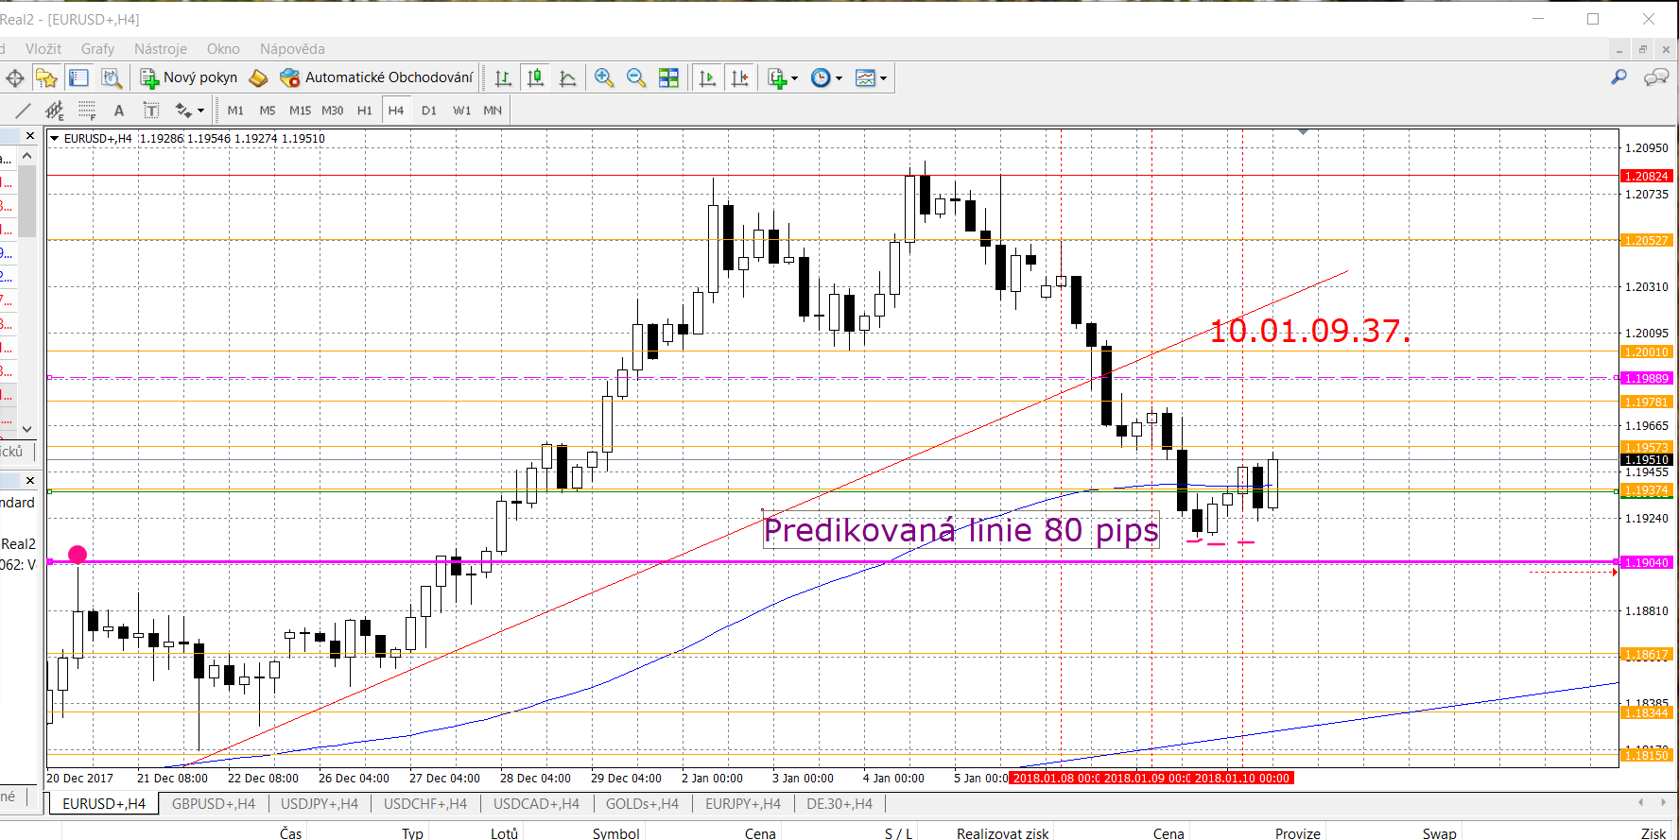Switch to the W1 timeframe

coord(461,111)
